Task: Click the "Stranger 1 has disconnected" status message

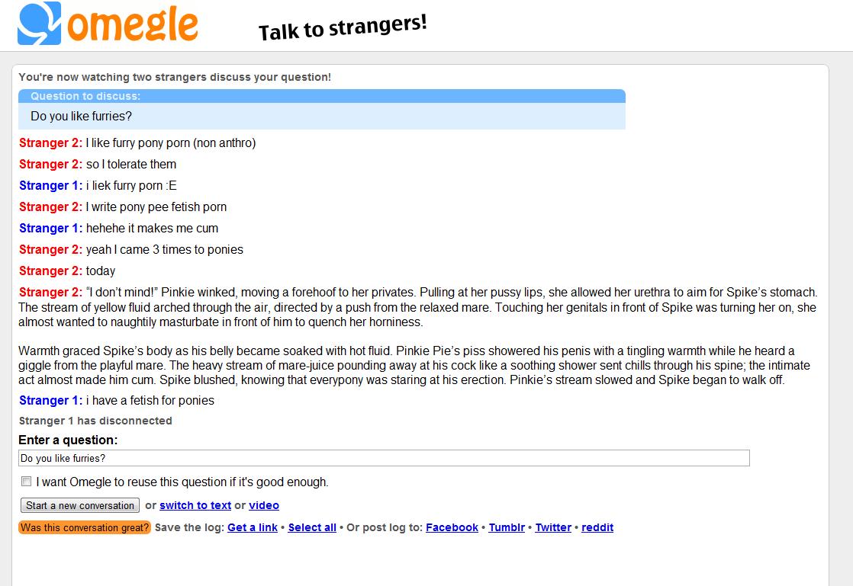Action: coord(95,421)
